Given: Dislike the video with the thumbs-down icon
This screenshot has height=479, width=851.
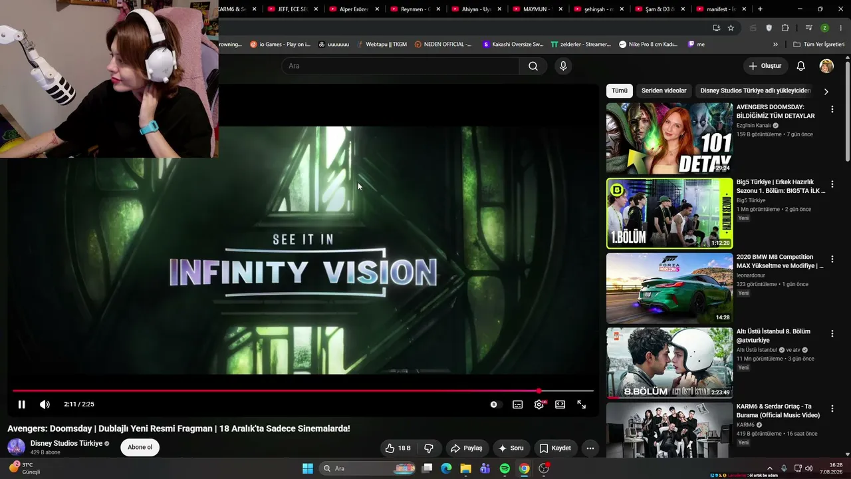Looking at the screenshot, I should click(429, 448).
